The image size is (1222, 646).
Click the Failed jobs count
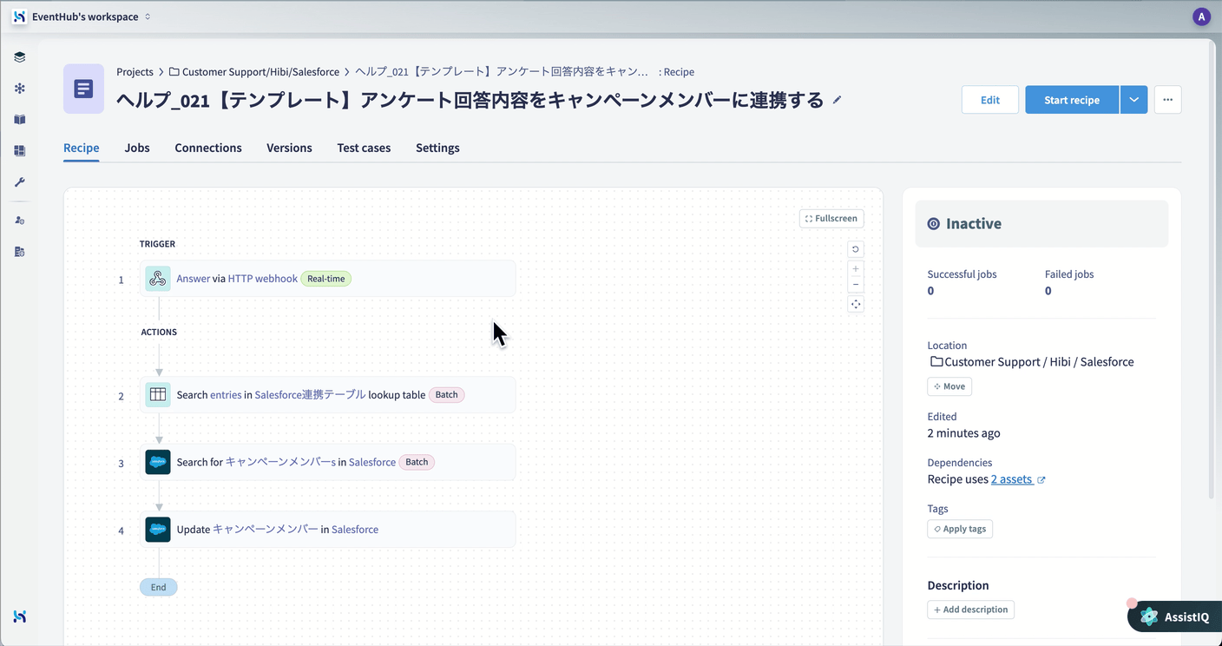[x=1048, y=291]
